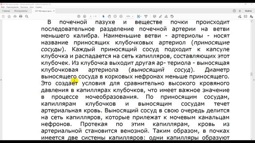Click the vertical scrollbar thumb
Image resolution: width=255 pixels, height=143 pixels.
(251, 74)
